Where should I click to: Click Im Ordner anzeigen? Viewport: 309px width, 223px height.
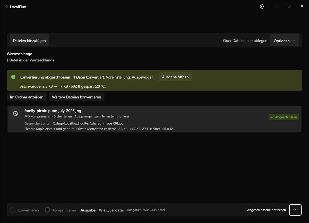27,97
